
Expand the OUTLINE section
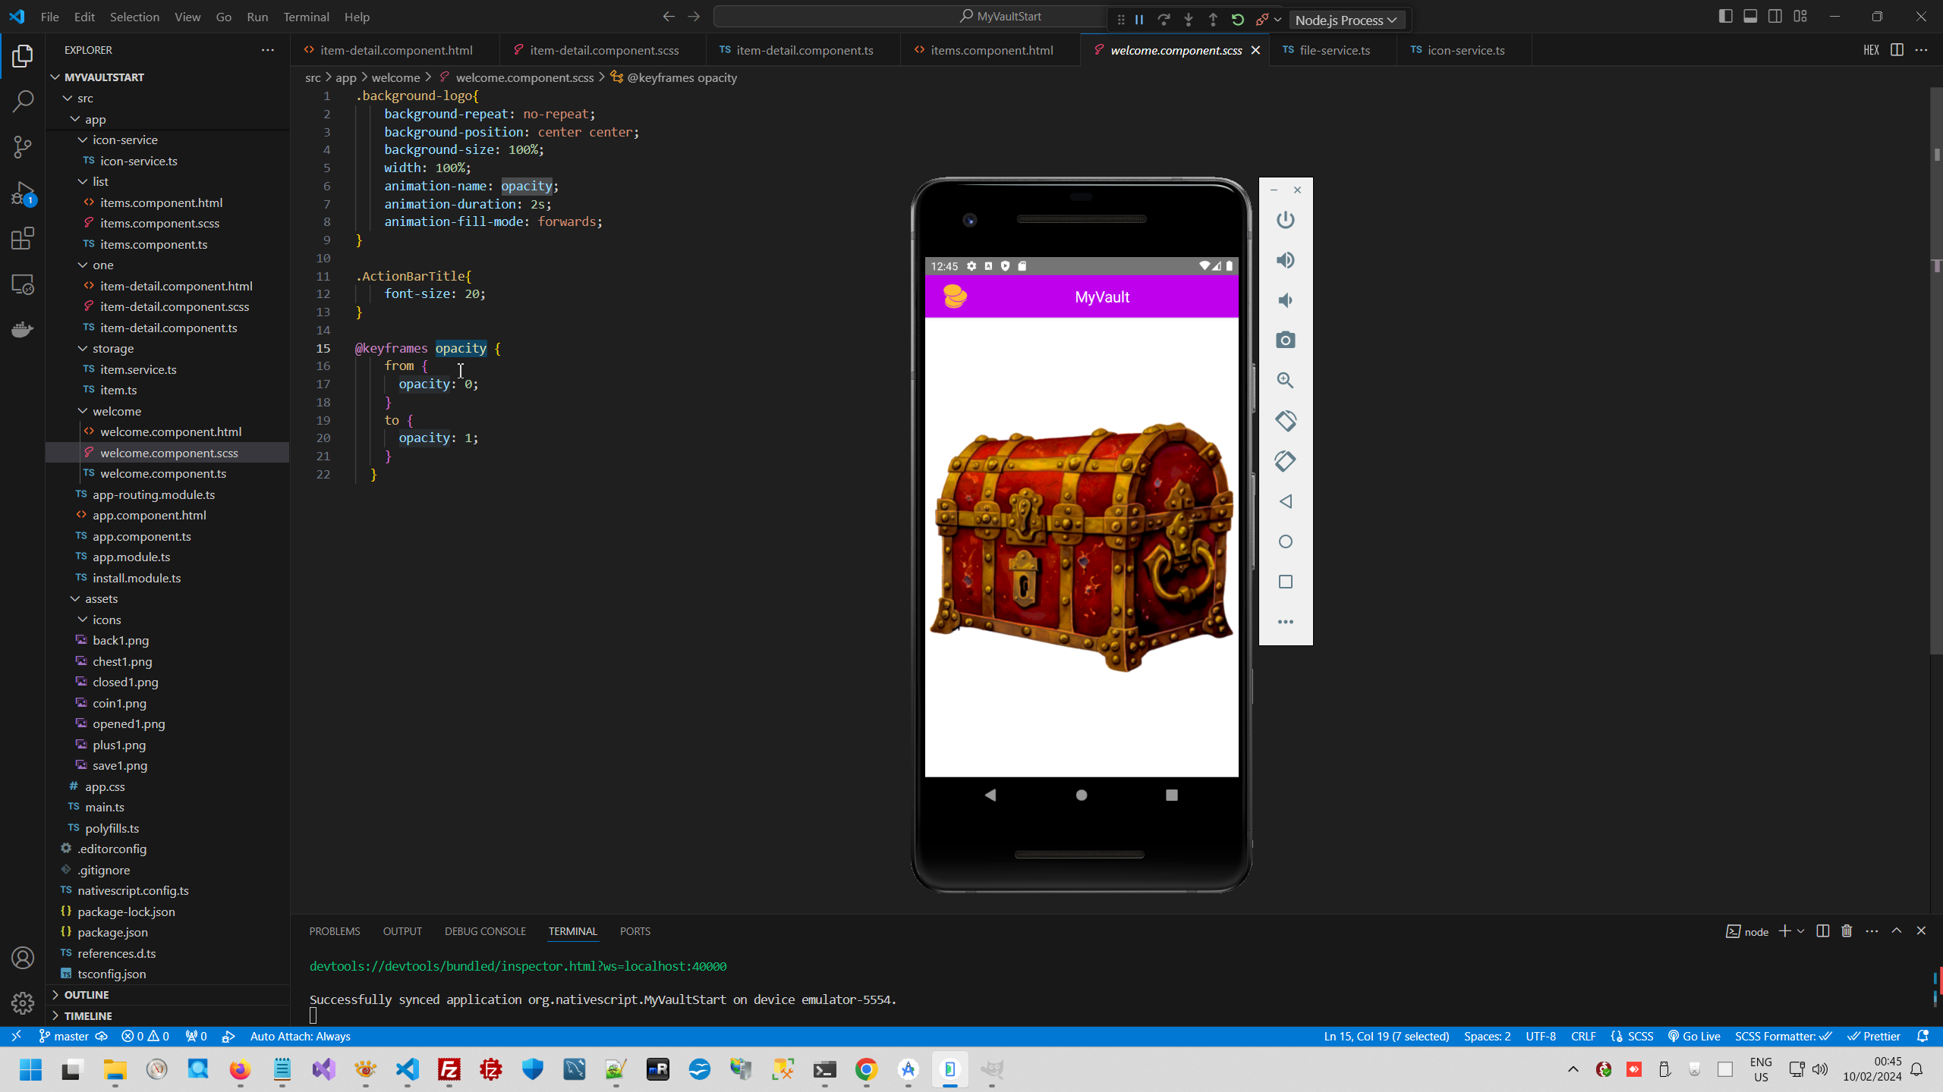(x=86, y=994)
